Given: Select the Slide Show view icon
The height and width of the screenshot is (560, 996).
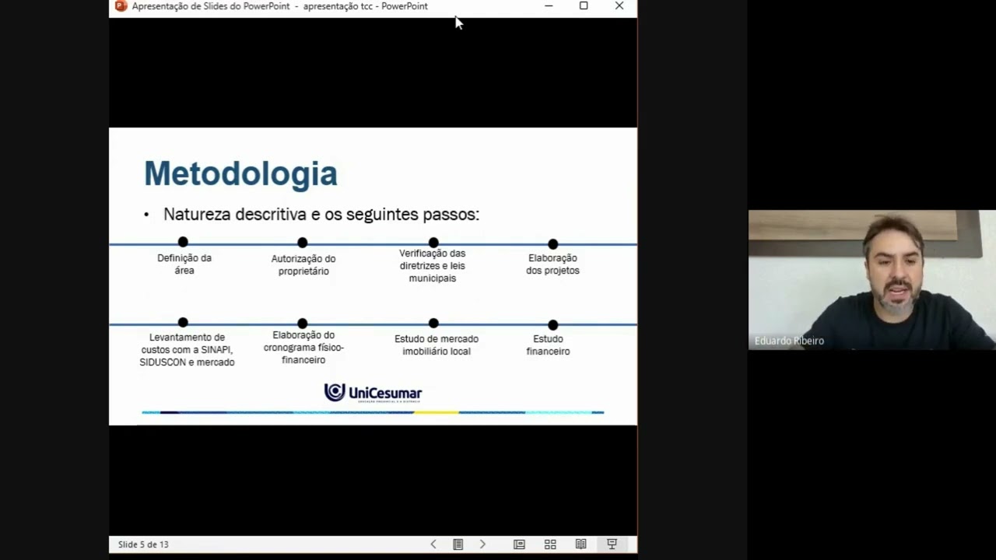Looking at the screenshot, I should (x=612, y=544).
